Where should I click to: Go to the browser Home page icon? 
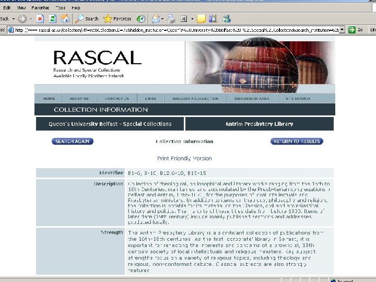[x=65, y=19]
